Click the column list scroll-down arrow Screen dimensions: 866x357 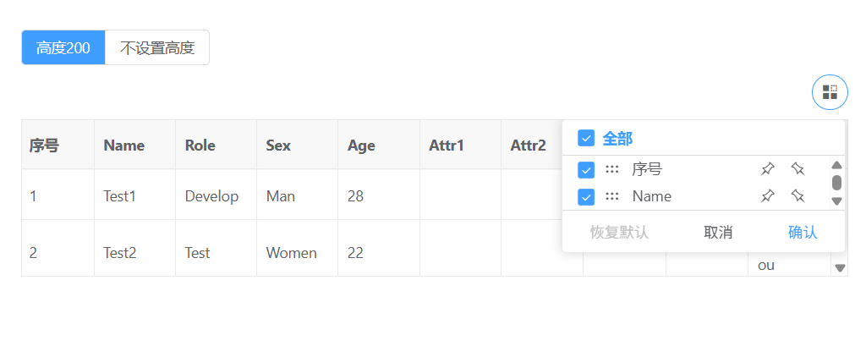[x=836, y=201]
